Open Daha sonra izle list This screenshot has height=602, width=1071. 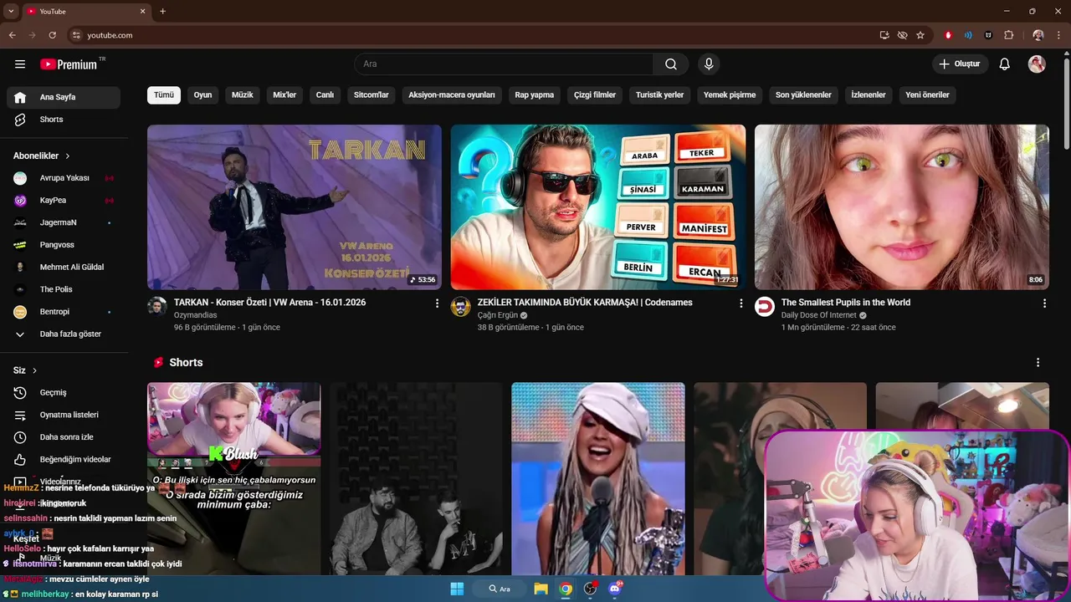point(64,437)
